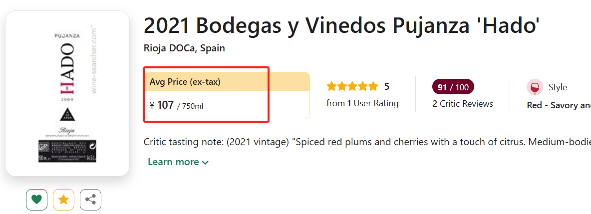The height and width of the screenshot is (214, 591).
Task: Click the number 5 rating score
Action: click(x=387, y=87)
